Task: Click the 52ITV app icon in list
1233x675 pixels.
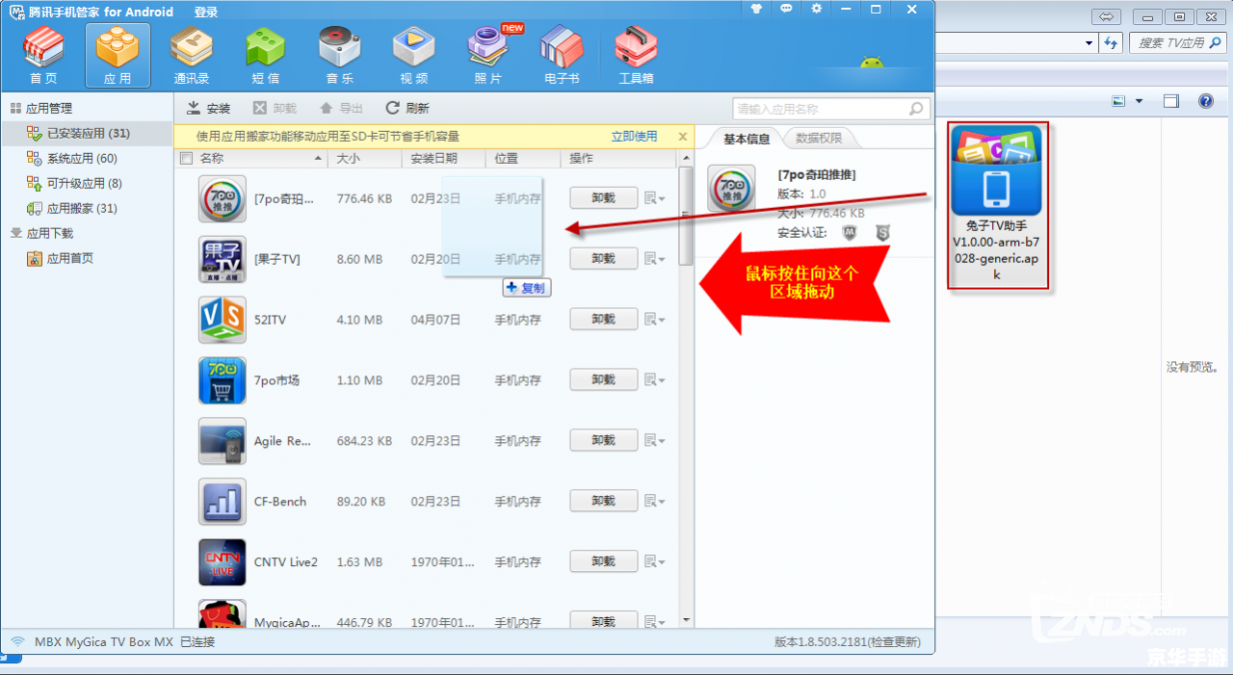Action: (x=223, y=320)
